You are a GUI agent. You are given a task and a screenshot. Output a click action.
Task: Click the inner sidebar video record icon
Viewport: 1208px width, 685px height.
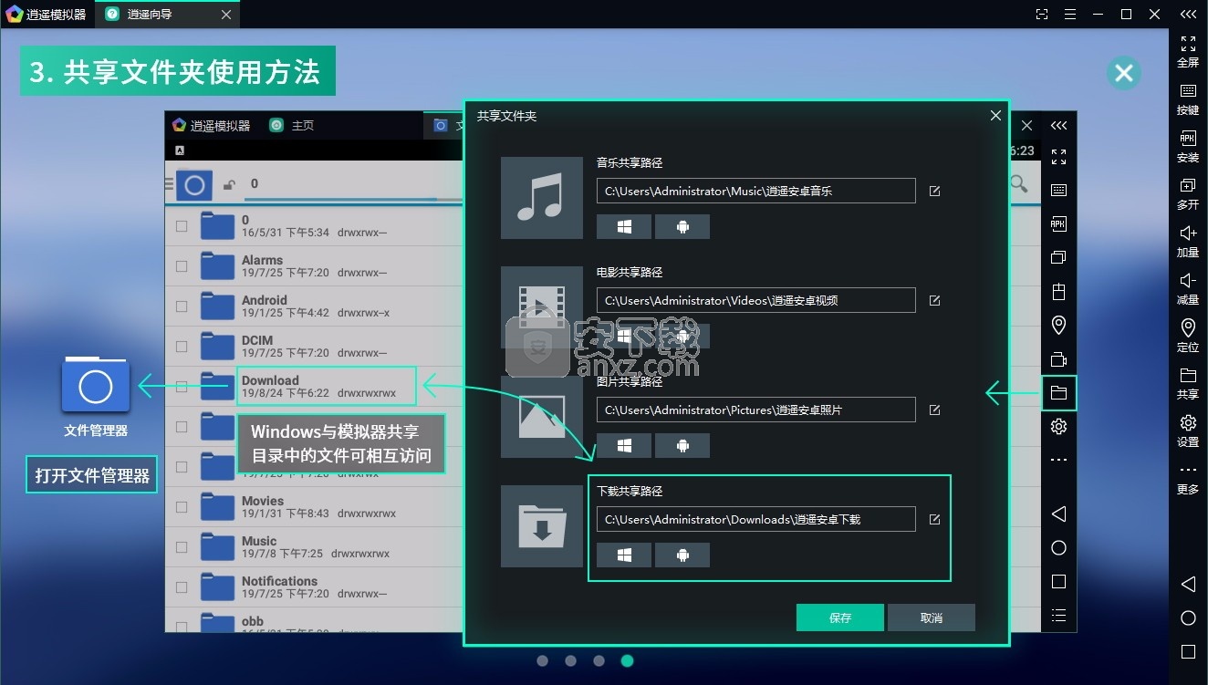pyautogui.click(x=1058, y=359)
